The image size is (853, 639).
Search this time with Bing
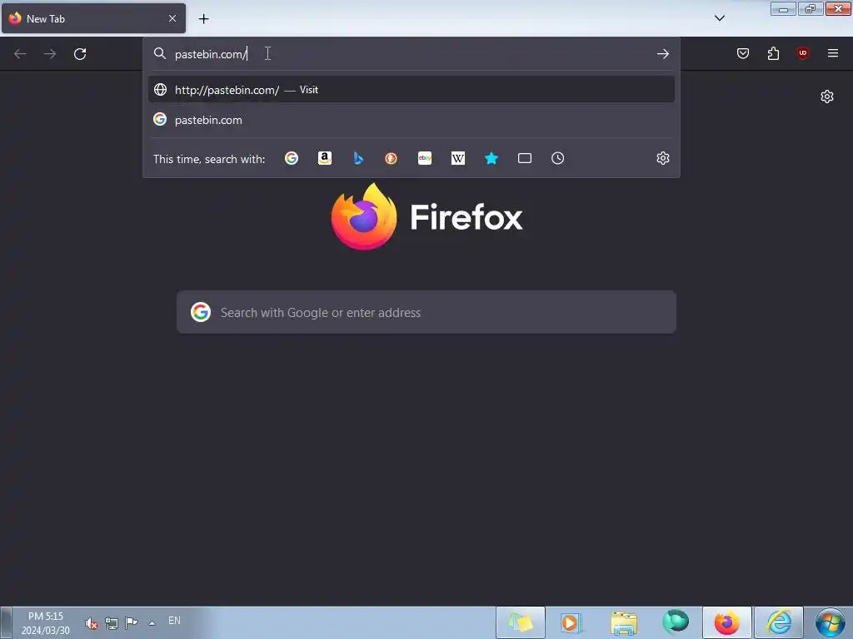(x=358, y=158)
